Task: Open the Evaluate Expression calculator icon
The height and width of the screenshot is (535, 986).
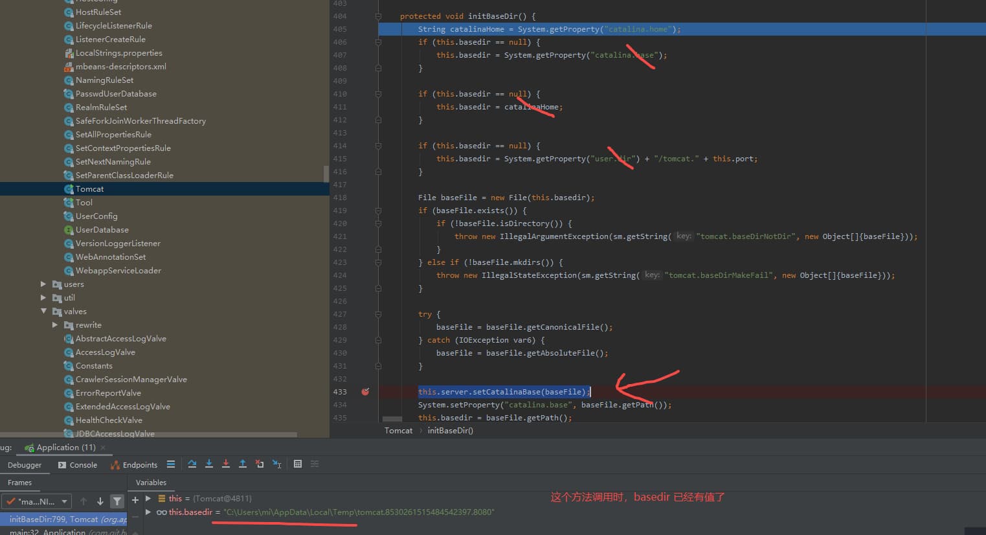Action: pyautogui.click(x=298, y=464)
